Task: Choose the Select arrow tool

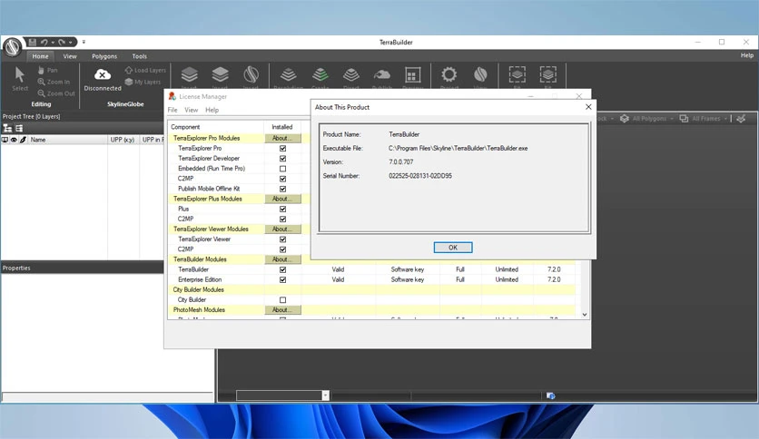Action: (20, 79)
